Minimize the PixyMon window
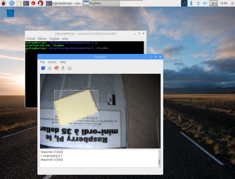The height and width of the screenshot is (179, 235). point(151,57)
